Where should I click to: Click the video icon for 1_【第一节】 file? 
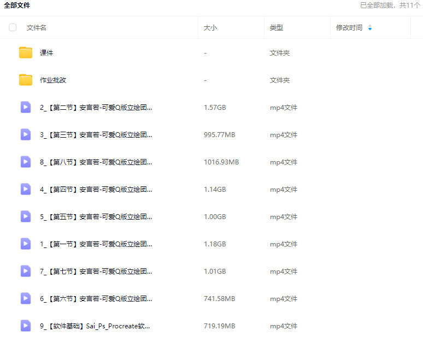(x=26, y=244)
